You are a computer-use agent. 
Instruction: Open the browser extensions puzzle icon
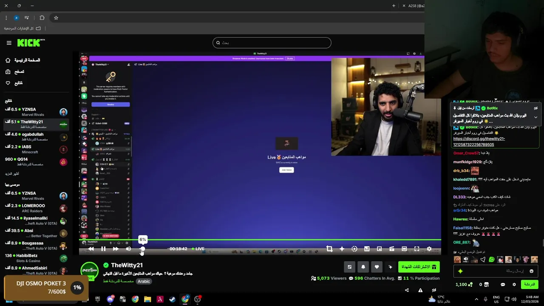[42, 18]
